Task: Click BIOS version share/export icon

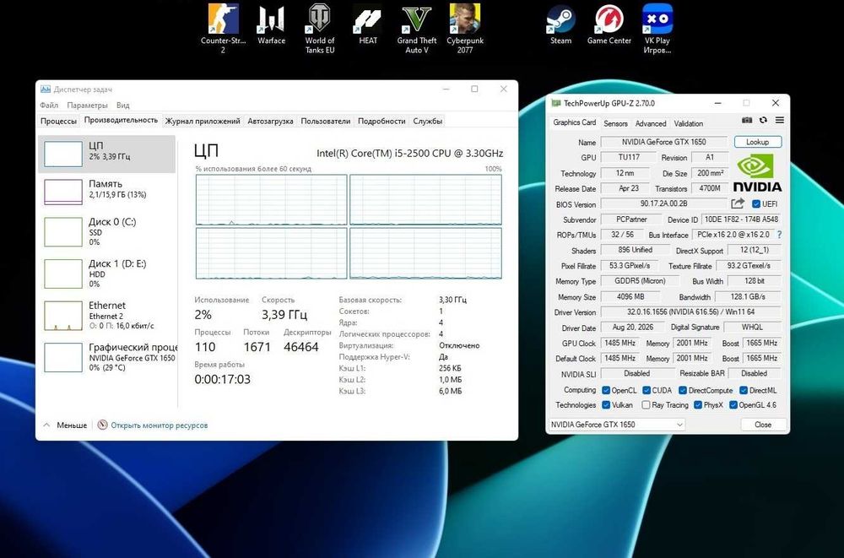Action: click(738, 203)
